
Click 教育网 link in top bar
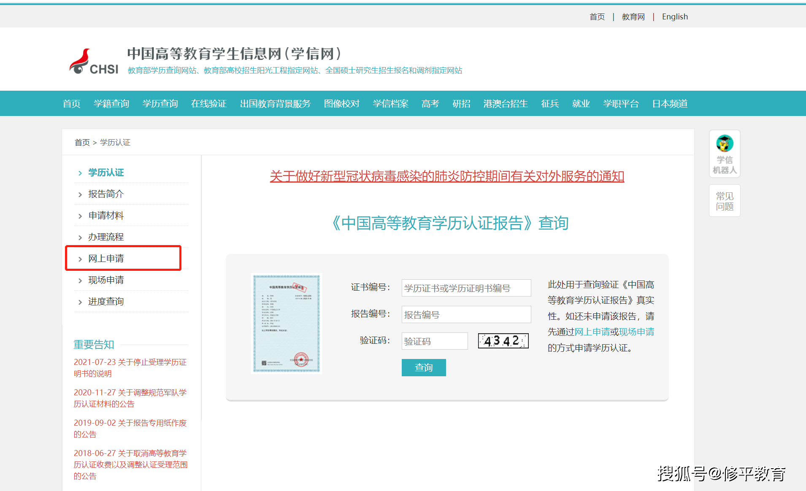(633, 17)
